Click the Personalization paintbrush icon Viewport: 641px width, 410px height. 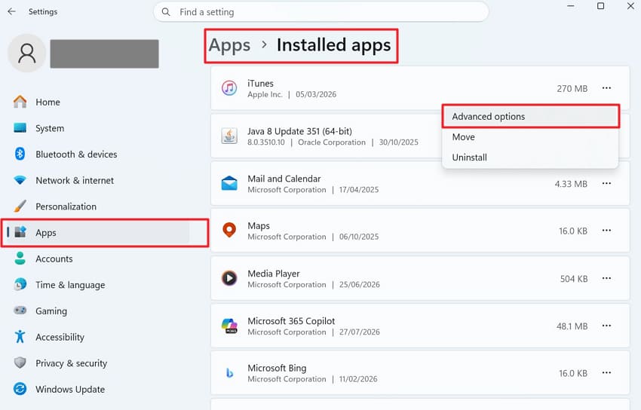coord(20,207)
